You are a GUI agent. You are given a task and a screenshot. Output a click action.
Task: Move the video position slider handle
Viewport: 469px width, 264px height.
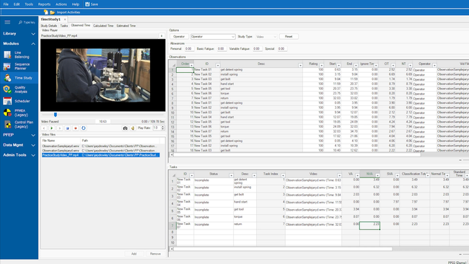(x=56, y=115)
